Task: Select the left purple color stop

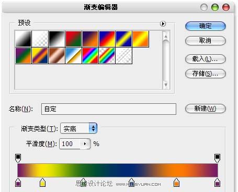Action: (18, 183)
